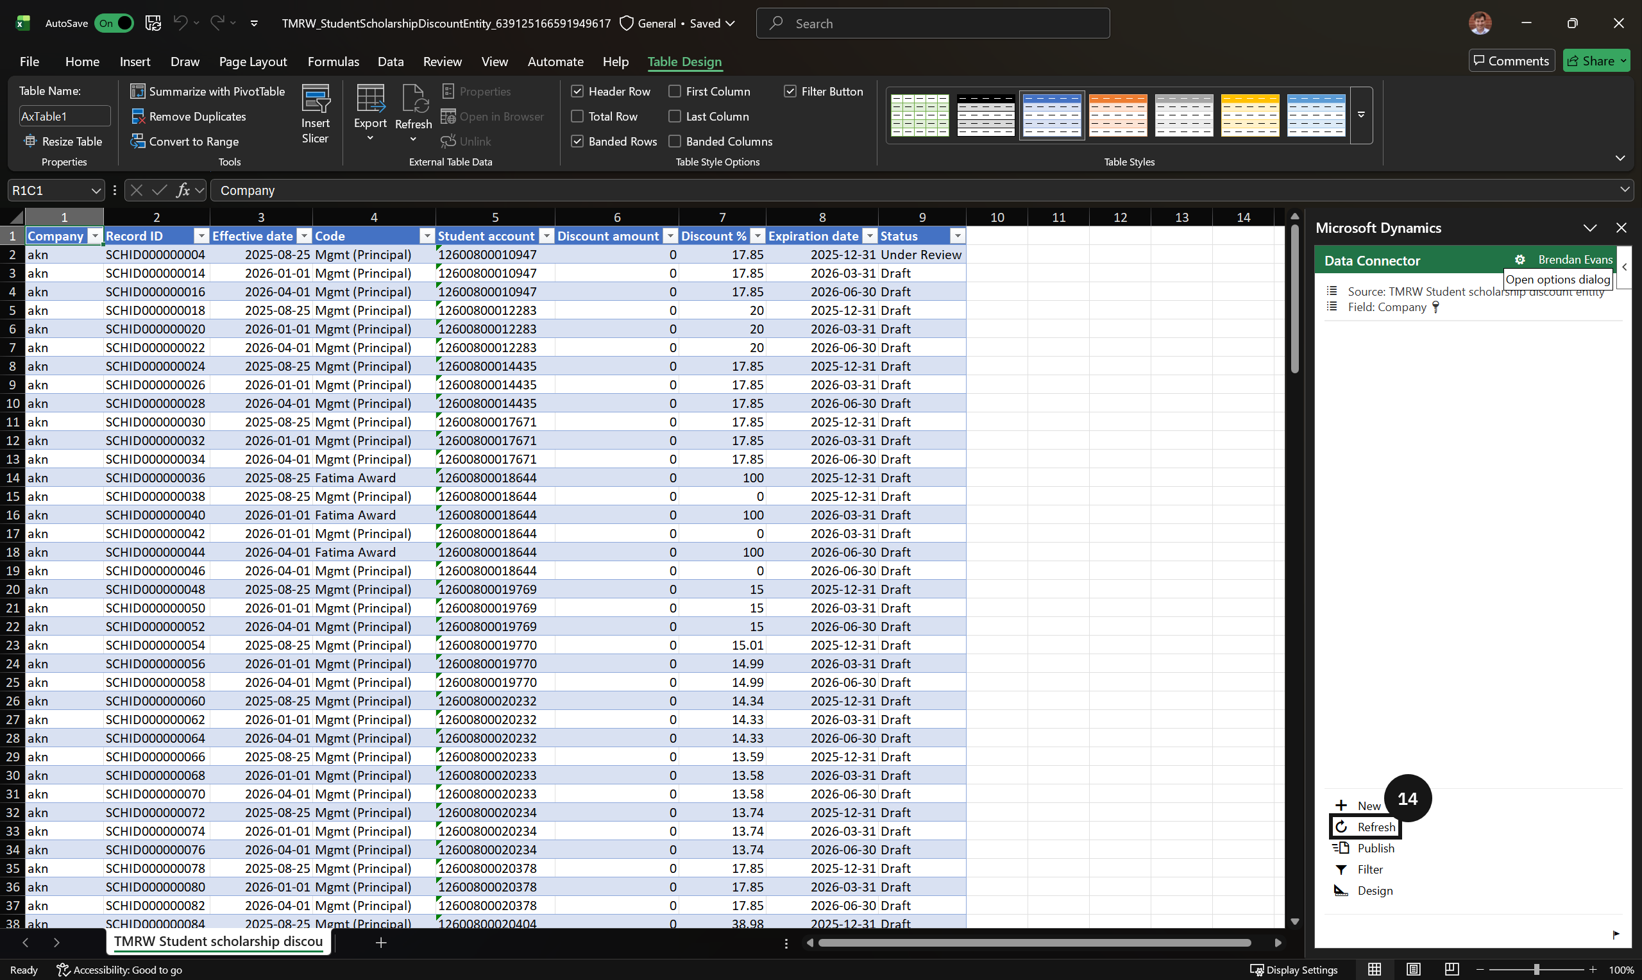Open the Automate tab
1642x980 pixels.
(x=555, y=62)
